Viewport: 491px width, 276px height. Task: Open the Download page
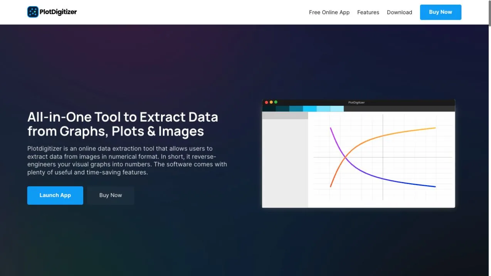pos(399,12)
